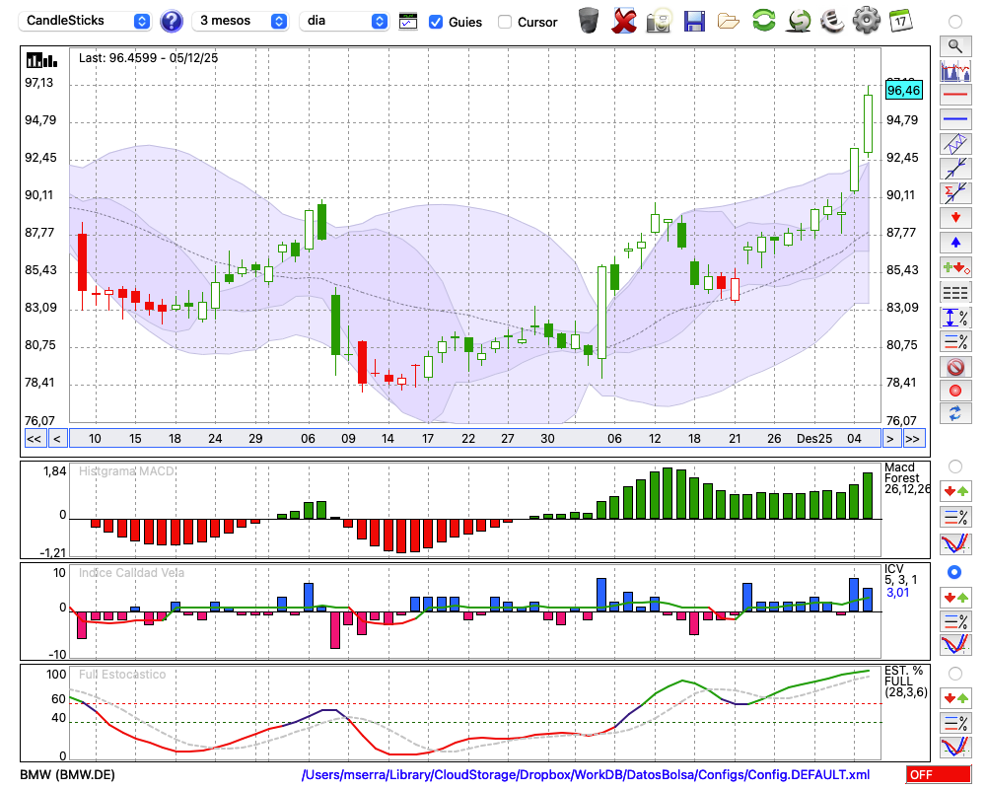The image size is (986, 789).
Task: Click the '>>' jump-to-end navigation button
Action: pyautogui.click(x=913, y=439)
